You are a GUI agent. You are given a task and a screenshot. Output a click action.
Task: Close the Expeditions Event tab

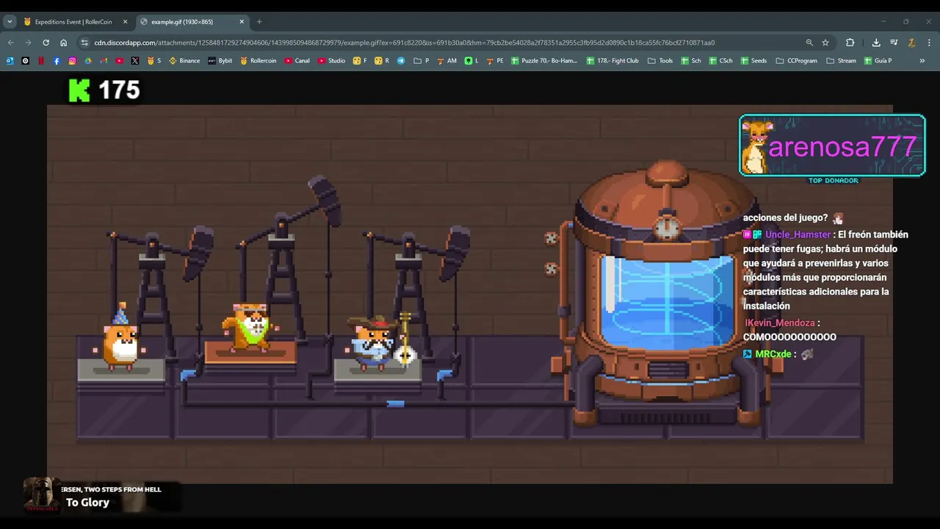(x=125, y=22)
